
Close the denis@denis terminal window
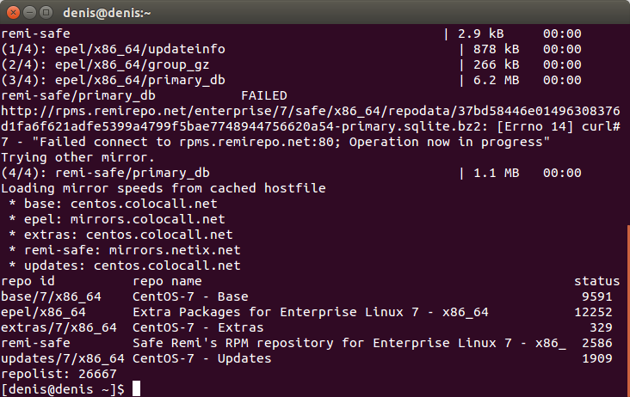pos(13,13)
